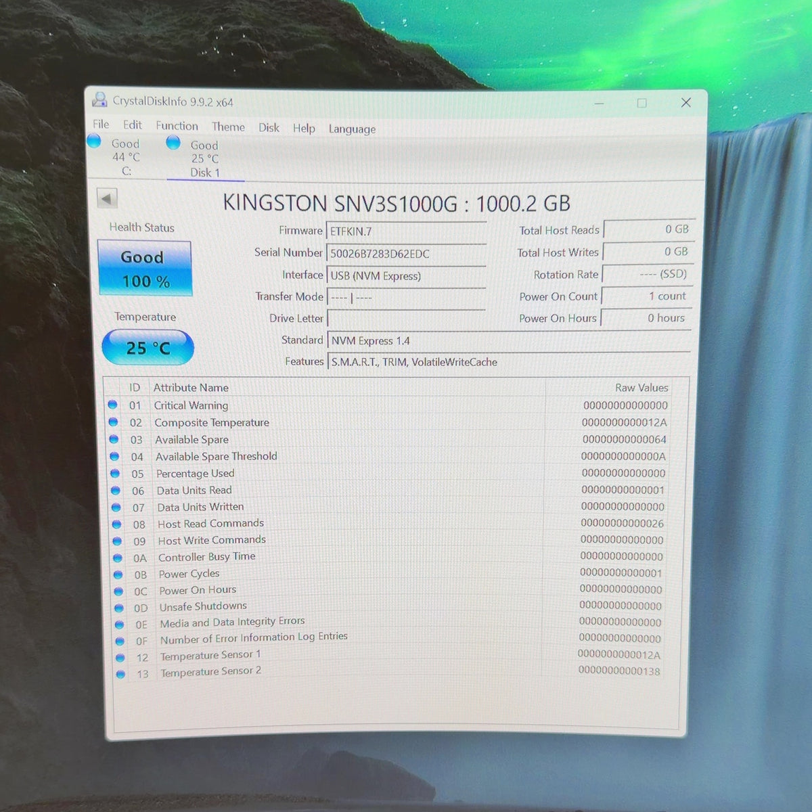Viewport: 812px width, 812px height.
Task: Click the blue health orb above C: drive
Action: pos(94,141)
